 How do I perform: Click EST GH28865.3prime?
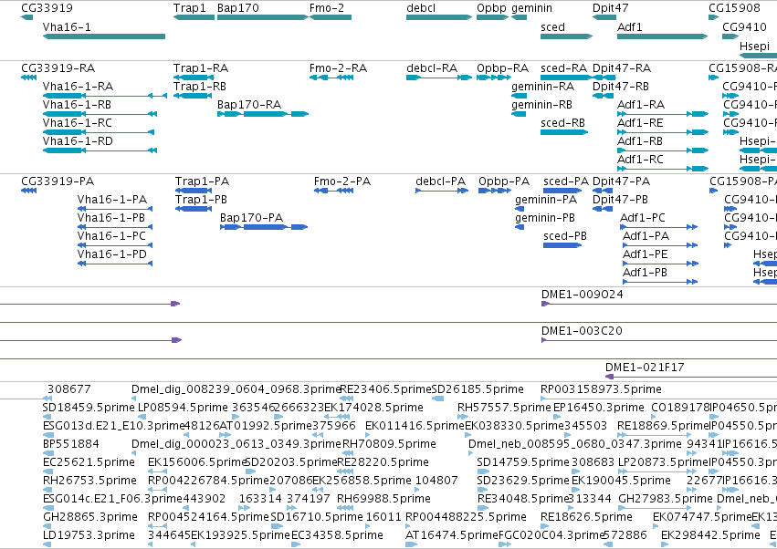click(x=89, y=517)
